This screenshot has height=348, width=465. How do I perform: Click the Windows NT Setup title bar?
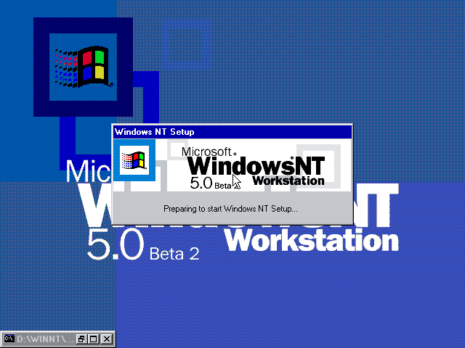click(x=232, y=132)
